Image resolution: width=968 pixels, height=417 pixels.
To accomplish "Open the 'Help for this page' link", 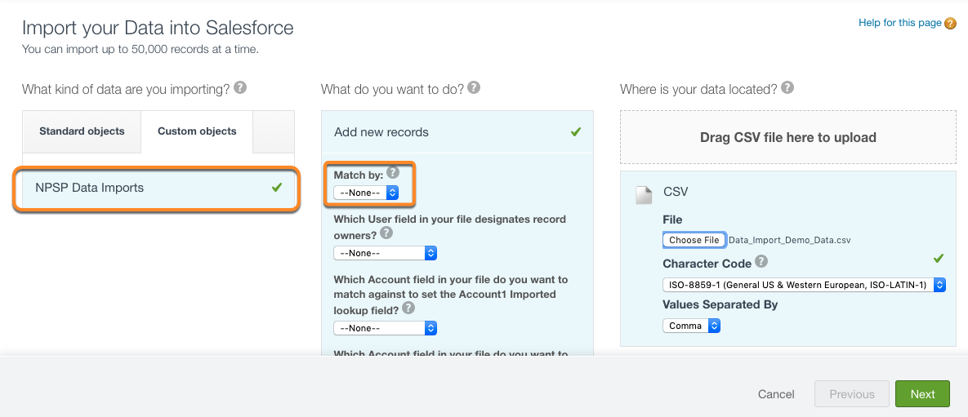I will (x=900, y=23).
